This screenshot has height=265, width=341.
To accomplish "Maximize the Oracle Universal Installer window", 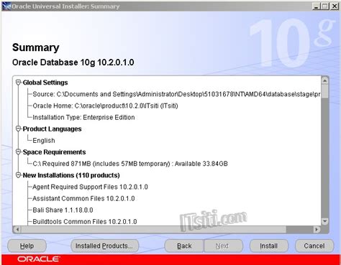I will click(x=325, y=6).
